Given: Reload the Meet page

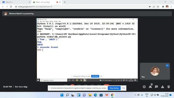Looking at the screenshot, I should tap(11, 7).
